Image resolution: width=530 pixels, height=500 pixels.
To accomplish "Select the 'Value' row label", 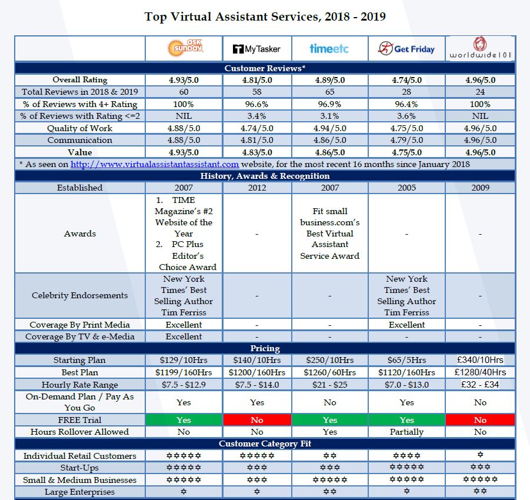I will point(80,152).
